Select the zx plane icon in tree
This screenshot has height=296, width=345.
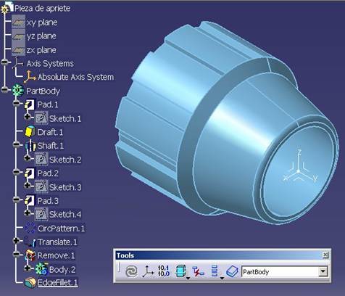tap(18, 50)
